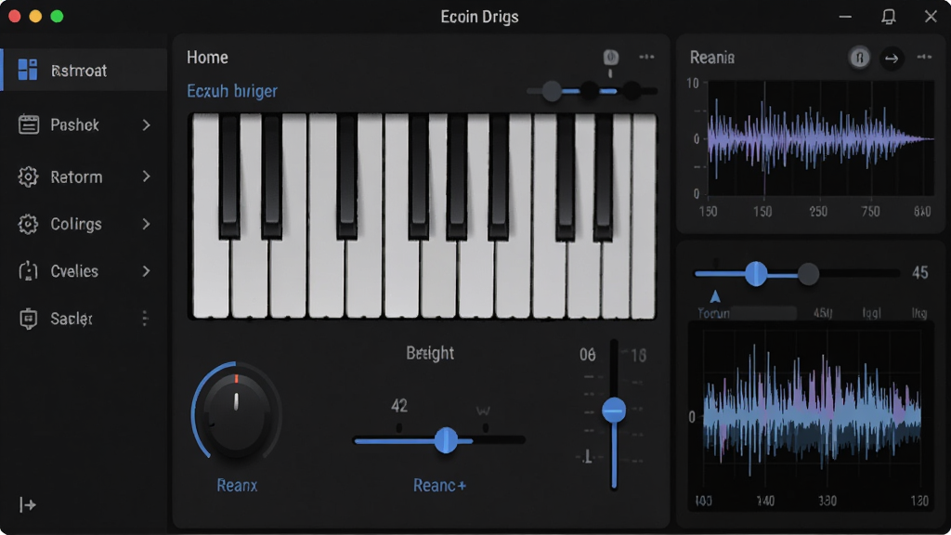
Task: Click the vertical fader handle beside 06
Action: tap(614, 410)
